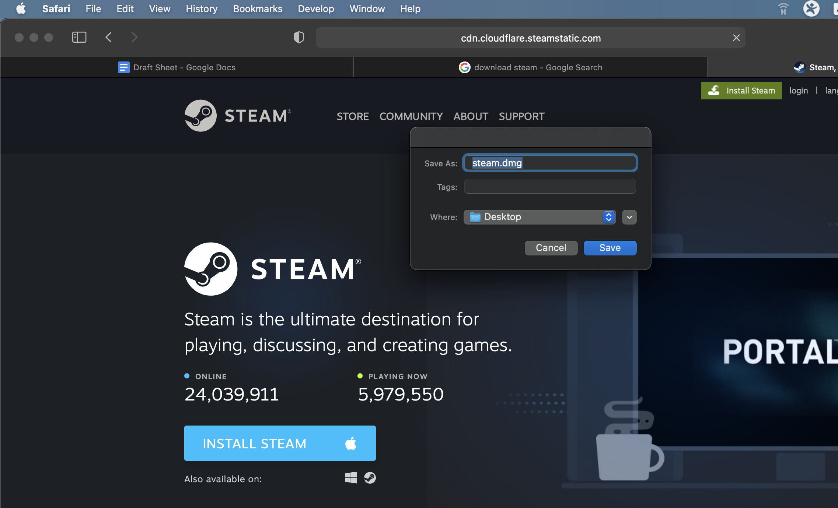
Task: Stop loading the page with X
Action: (736, 38)
